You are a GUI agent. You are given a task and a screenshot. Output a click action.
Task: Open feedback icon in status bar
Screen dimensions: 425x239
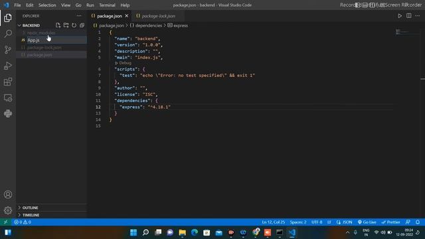tap(408, 222)
